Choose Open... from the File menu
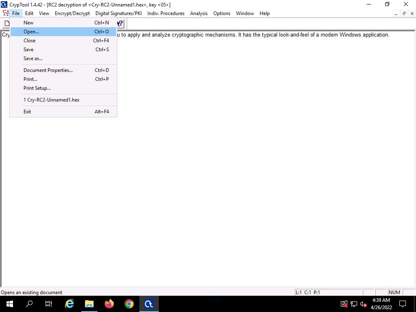The image size is (416, 312). coord(31,32)
